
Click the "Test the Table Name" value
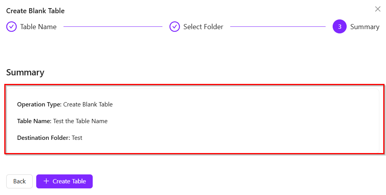(x=80, y=121)
